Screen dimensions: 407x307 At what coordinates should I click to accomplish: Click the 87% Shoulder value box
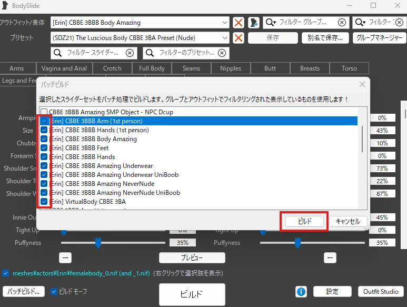click(382, 194)
